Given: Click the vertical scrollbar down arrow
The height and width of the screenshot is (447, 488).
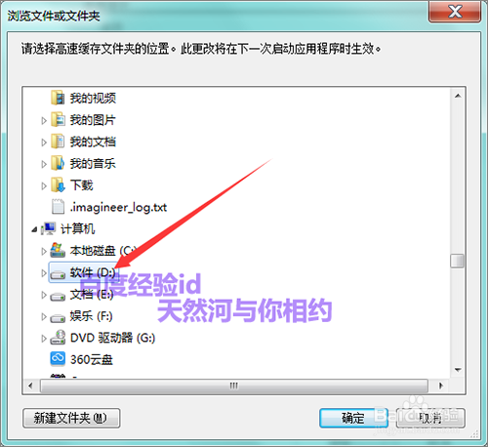Looking at the screenshot, I should tap(458, 370).
